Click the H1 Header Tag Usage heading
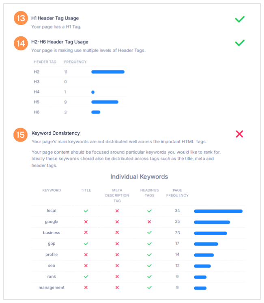This screenshot has height=303, width=264. coord(55,18)
